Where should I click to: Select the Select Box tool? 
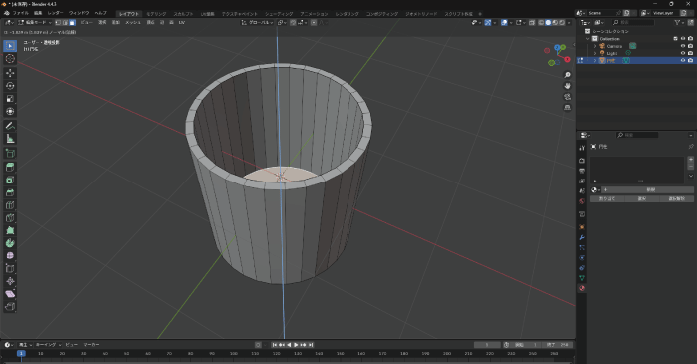click(10, 46)
